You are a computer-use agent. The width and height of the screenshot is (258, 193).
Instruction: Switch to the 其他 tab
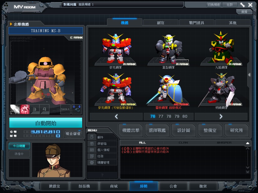point(233,23)
